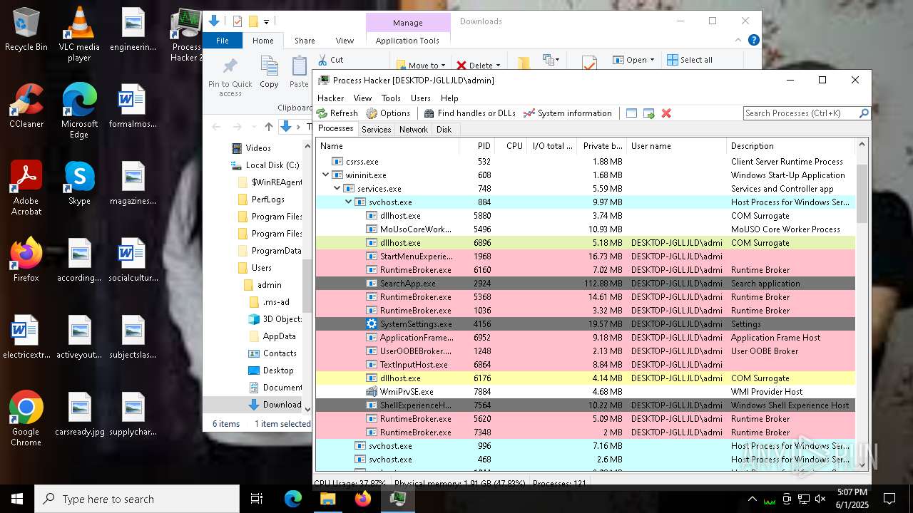Image resolution: width=913 pixels, height=513 pixels.
Task: Open the Users menu
Action: tap(421, 98)
